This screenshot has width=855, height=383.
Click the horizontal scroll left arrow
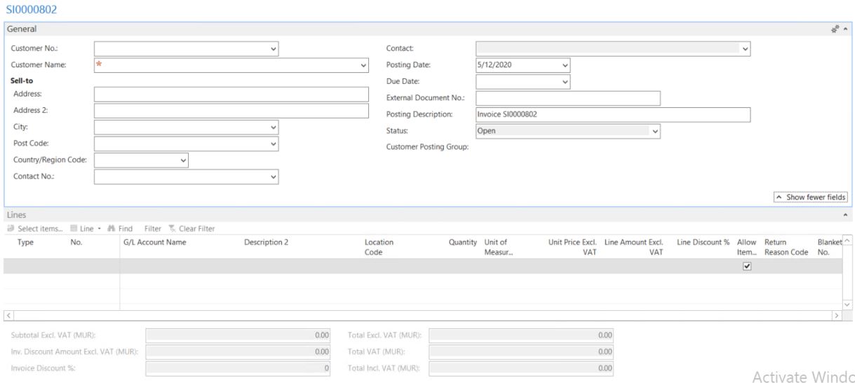tap(8, 316)
